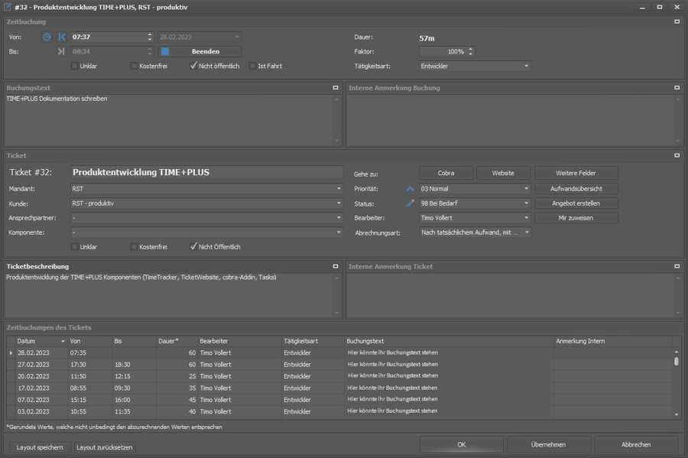Click Angebot erstellen
This screenshot has width=688, height=458.
(576, 203)
